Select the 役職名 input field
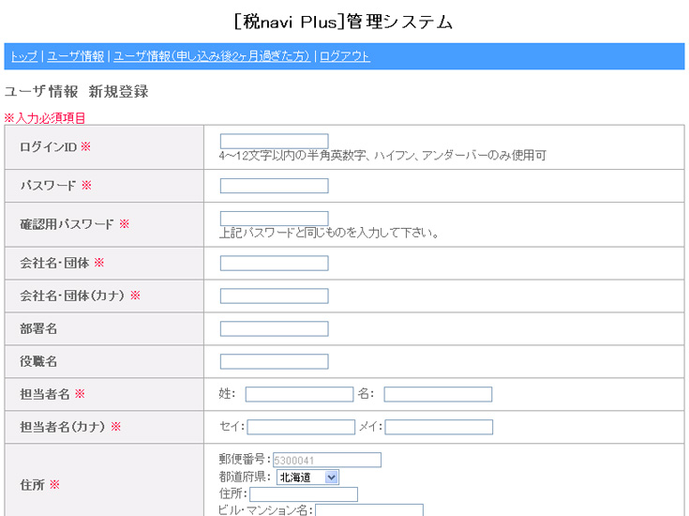Image resolution: width=689 pixels, height=516 pixels. 274,361
